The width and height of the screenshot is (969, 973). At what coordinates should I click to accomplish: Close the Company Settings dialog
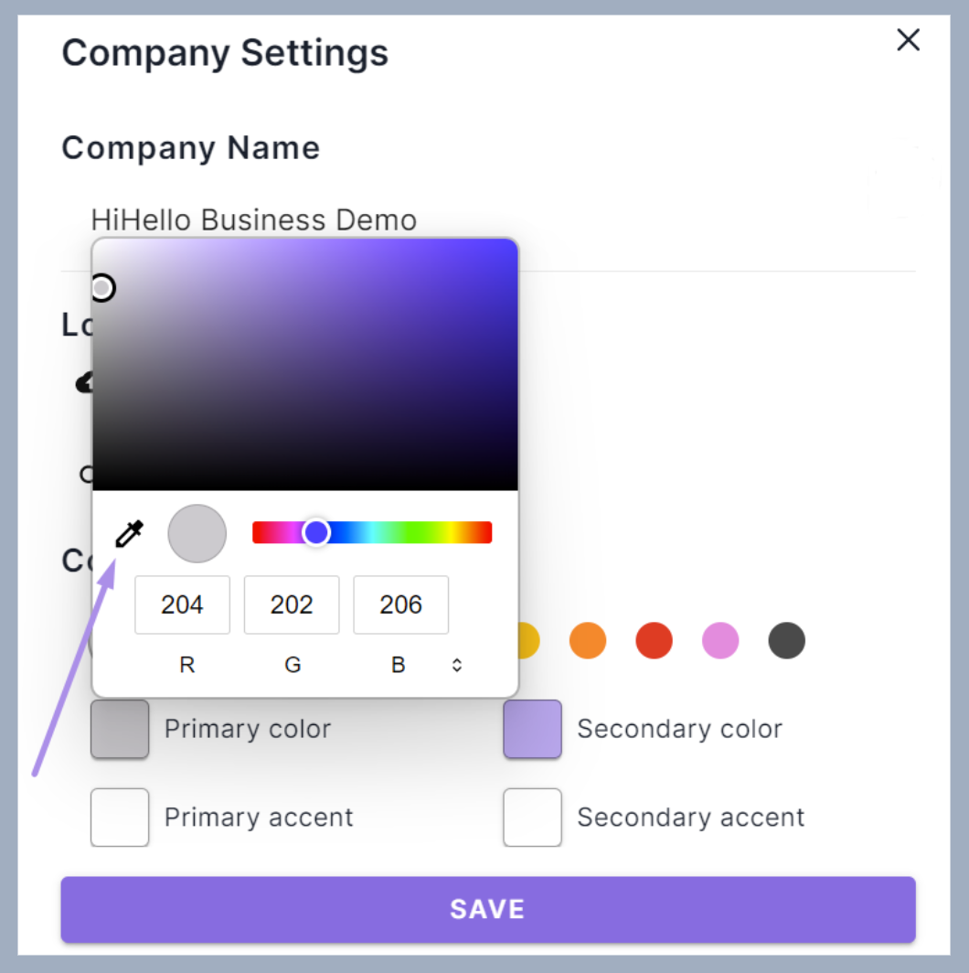908,40
